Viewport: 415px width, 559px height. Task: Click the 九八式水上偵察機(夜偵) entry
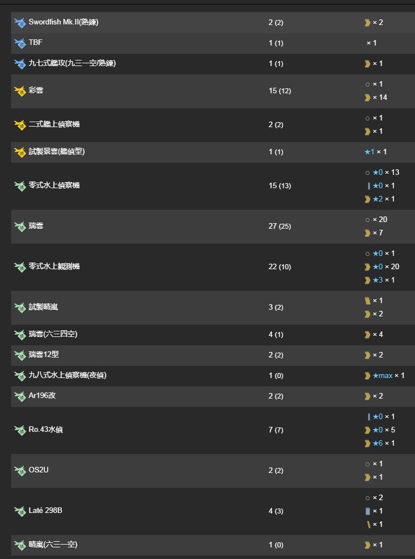[x=68, y=375]
